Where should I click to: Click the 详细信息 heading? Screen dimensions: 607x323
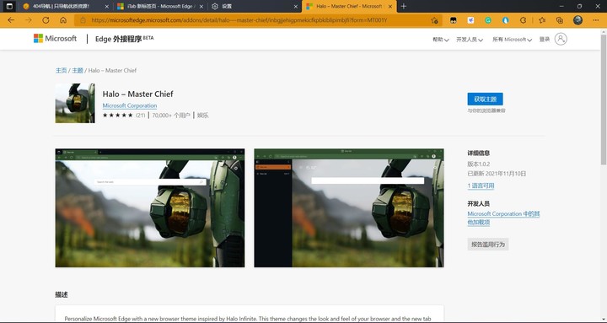pos(479,153)
